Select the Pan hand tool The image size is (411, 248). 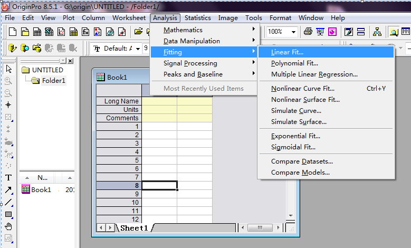pos(8,226)
